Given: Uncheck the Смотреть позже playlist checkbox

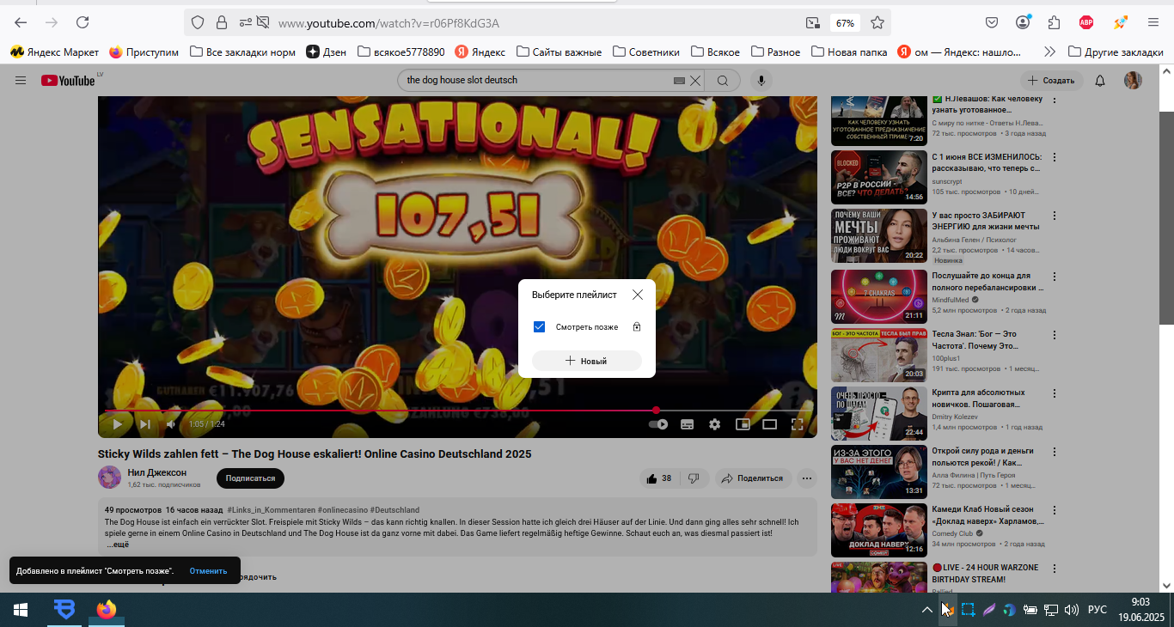Looking at the screenshot, I should pos(539,327).
